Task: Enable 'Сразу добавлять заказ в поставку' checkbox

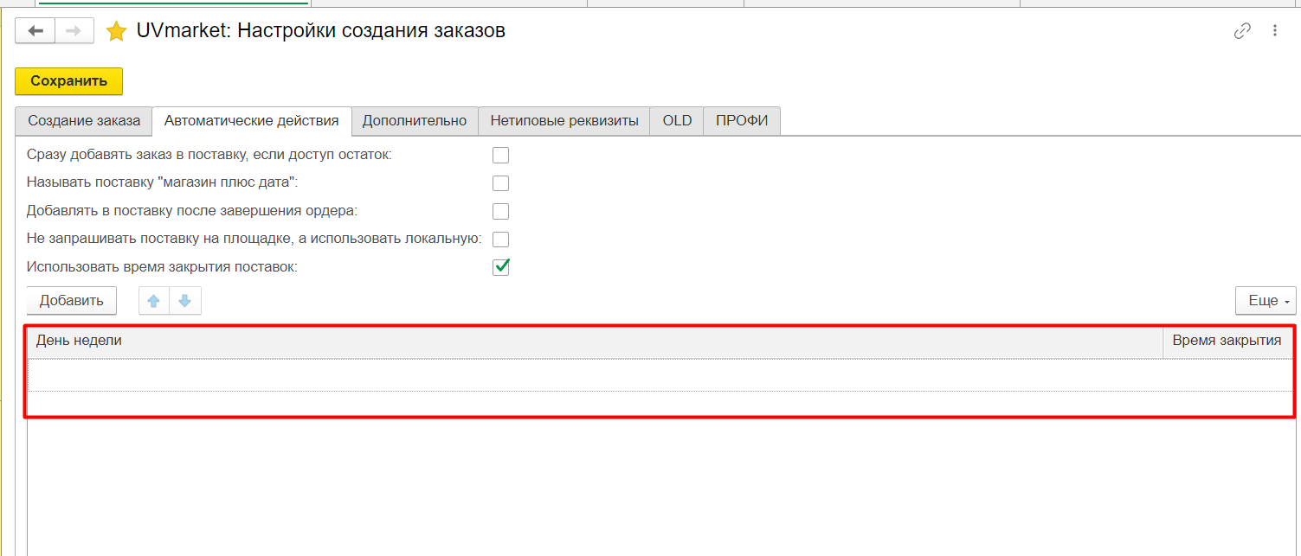Action: [x=500, y=156]
